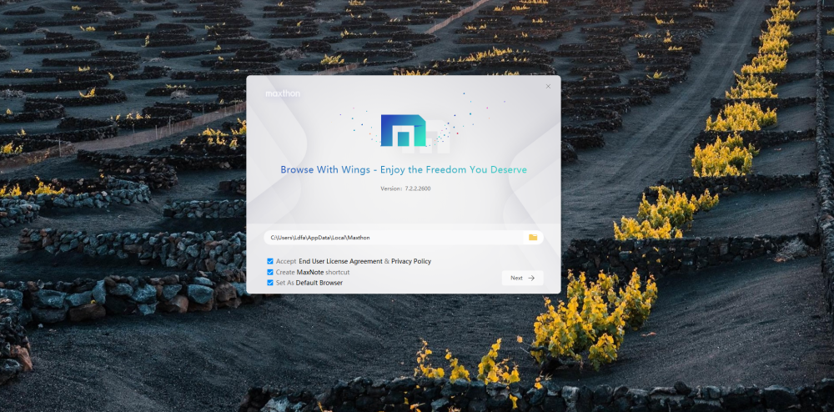Disable the Set As Default Browser checkbox
834x412 pixels.
[x=270, y=283]
